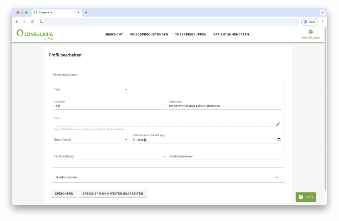339x221 pixels.
Task: Click Speichern und weiter bearbeiten
Action: pos(113,193)
